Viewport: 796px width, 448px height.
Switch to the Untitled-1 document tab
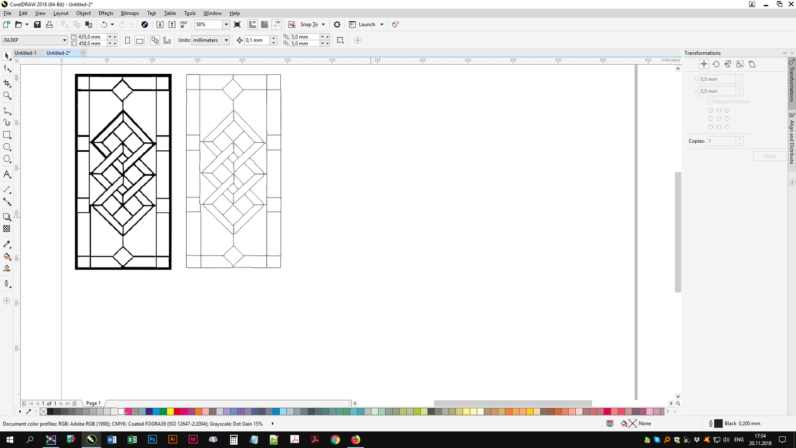click(25, 53)
